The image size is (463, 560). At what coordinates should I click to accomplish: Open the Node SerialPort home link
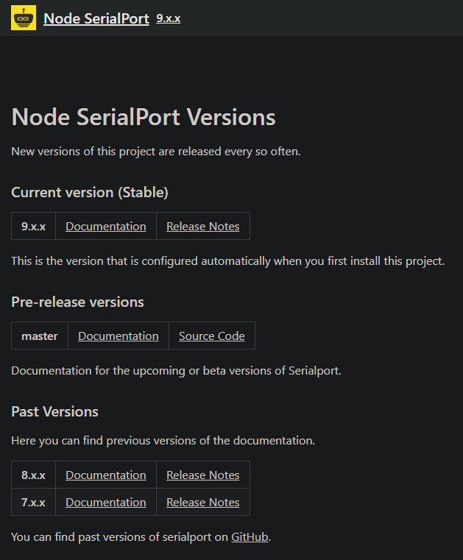(x=96, y=18)
